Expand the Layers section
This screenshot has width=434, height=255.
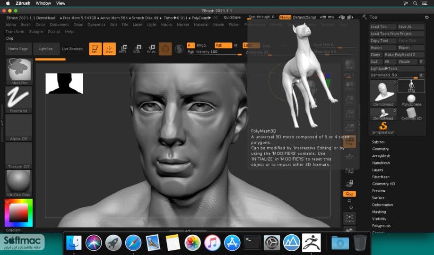click(378, 170)
